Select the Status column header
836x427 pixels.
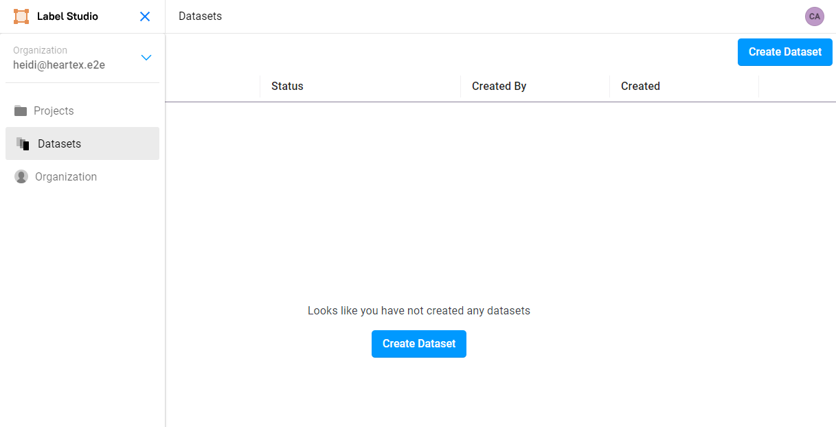287,86
